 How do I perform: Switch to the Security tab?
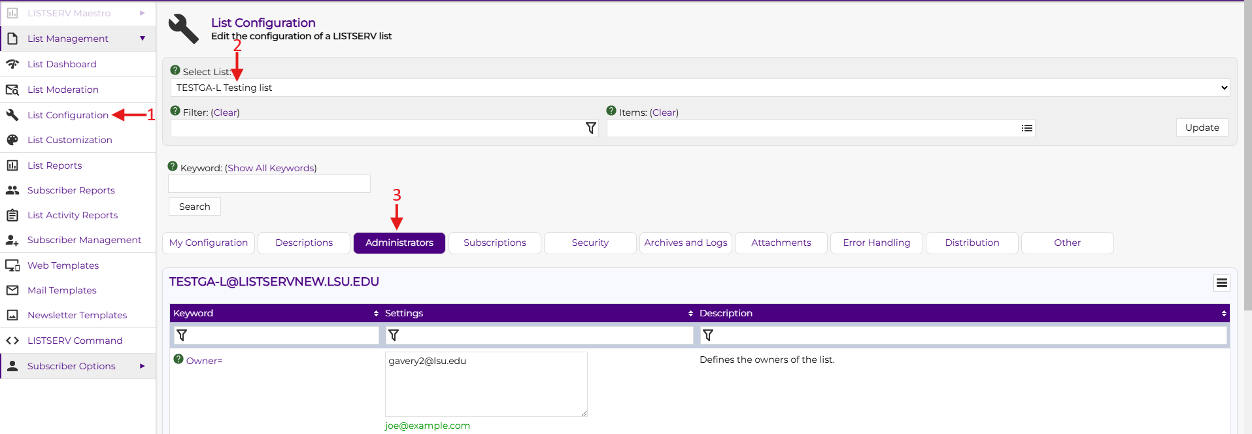click(x=590, y=242)
